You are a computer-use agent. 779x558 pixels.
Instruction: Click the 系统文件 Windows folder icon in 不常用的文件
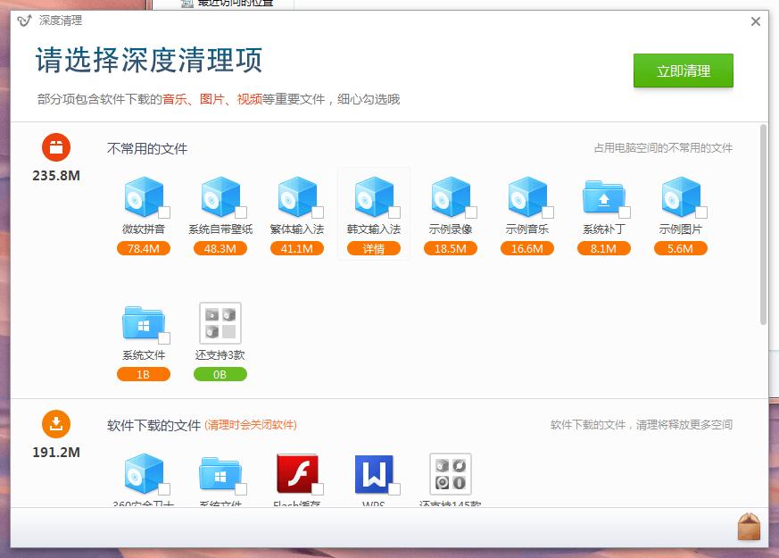pyautogui.click(x=142, y=323)
